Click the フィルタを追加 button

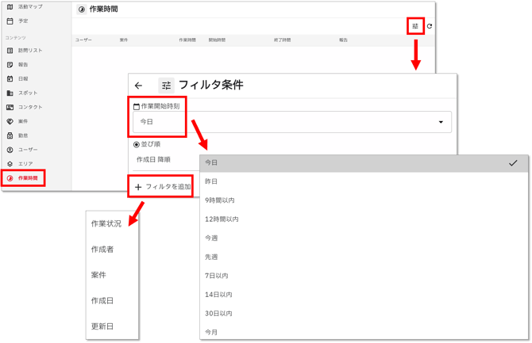pyautogui.click(x=163, y=187)
